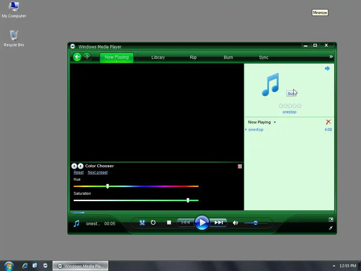Show hidden system tray icons
Image resolution: width=361 pixels, height=271 pixels.
(x=334, y=266)
